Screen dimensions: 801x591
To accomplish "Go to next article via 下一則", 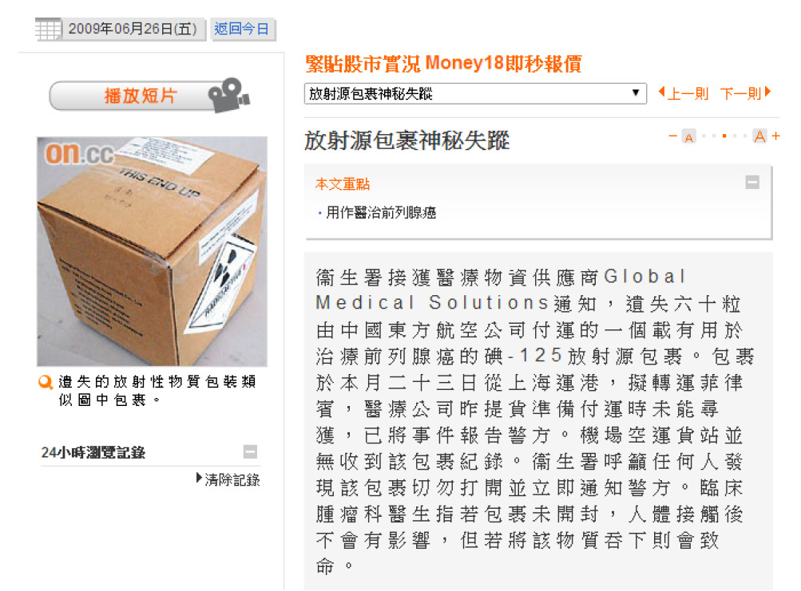I will click(741, 93).
